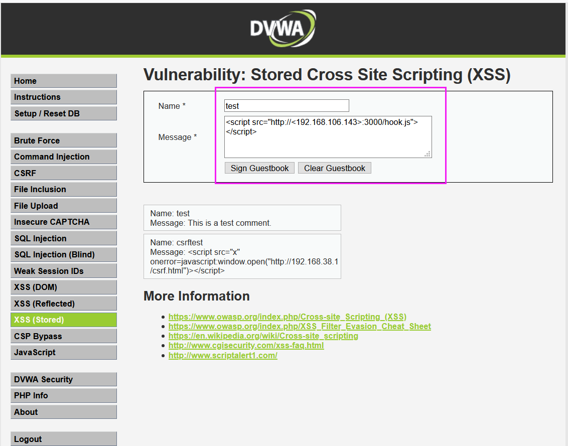Image resolution: width=568 pixels, height=446 pixels.
Task: Open File Inclusion page
Action: (64, 190)
